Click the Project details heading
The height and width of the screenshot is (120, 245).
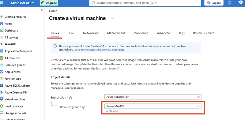coord(60,77)
